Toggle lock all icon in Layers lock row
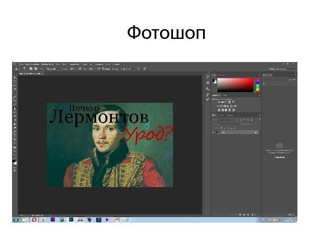 click(x=235, y=128)
